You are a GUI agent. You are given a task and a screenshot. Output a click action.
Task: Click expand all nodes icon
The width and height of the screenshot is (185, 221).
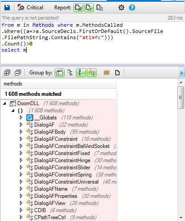click(7, 73)
